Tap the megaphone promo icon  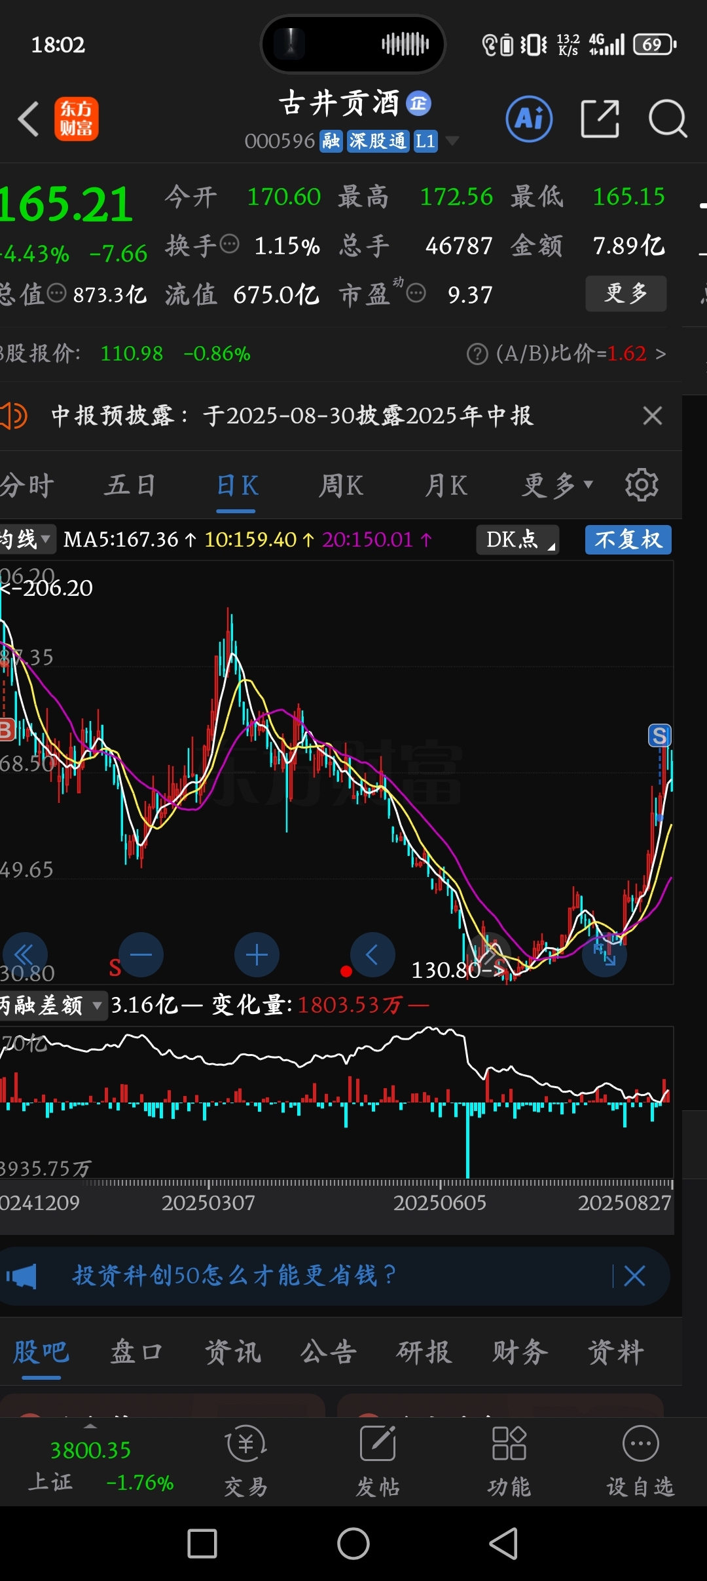tap(22, 1276)
